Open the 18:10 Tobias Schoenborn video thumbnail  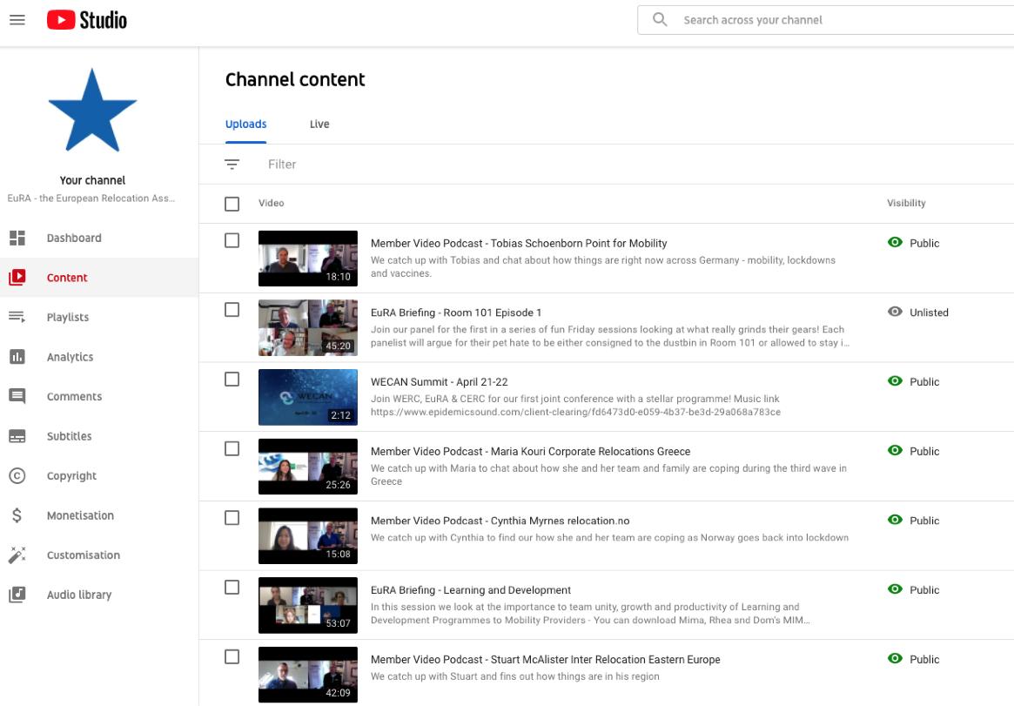pos(308,259)
